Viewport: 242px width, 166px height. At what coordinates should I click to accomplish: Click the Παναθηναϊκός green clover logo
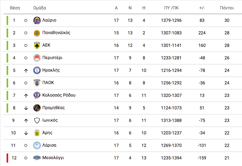[37, 33]
